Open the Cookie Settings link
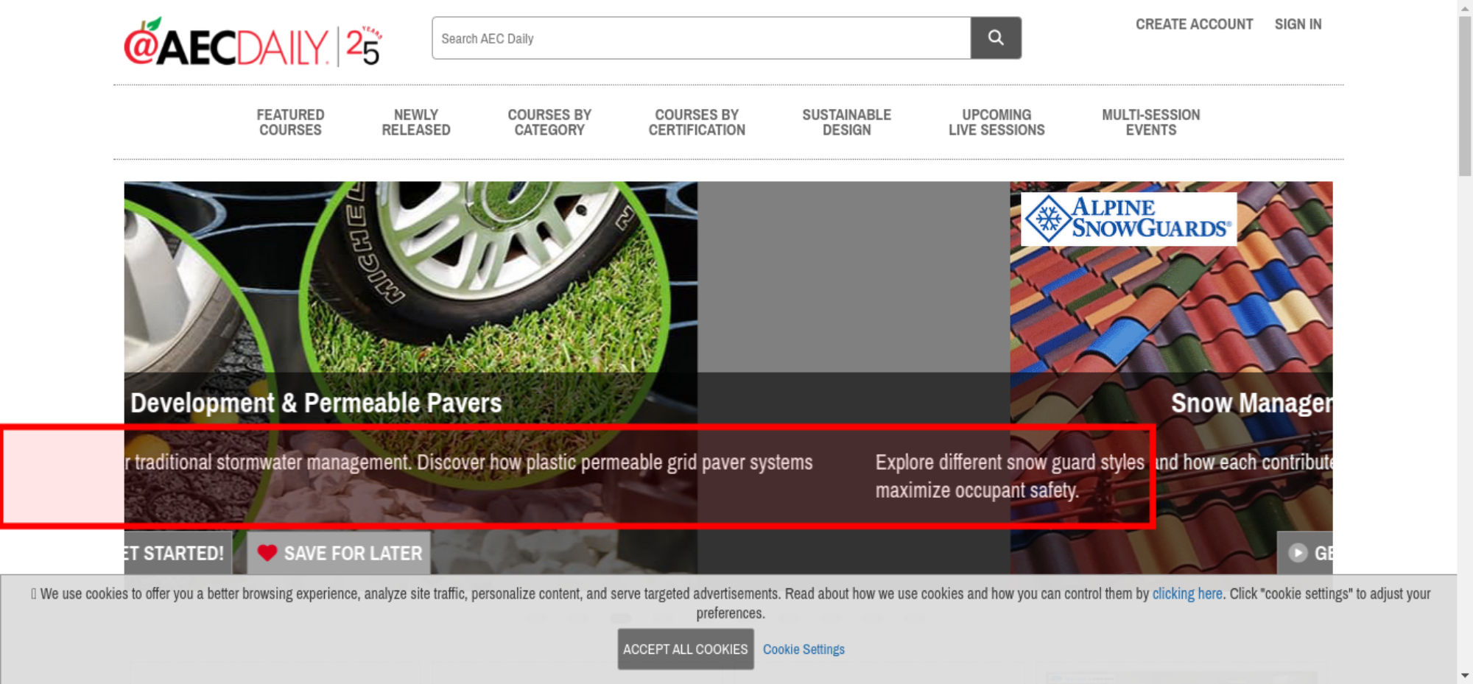This screenshot has height=684, width=1473. pyautogui.click(x=804, y=649)
